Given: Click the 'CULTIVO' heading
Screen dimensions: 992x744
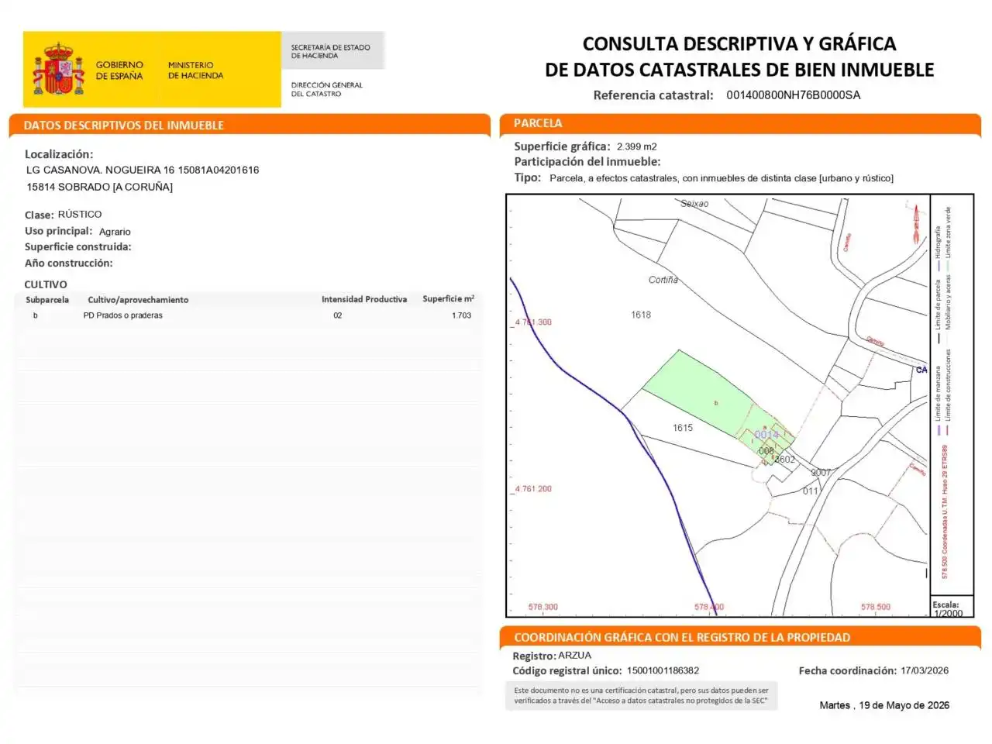Looking at the screenshot, I should coord(46,284).
